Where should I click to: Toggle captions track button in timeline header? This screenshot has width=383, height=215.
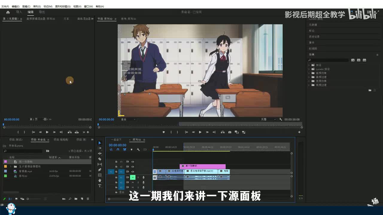(145, 150)
